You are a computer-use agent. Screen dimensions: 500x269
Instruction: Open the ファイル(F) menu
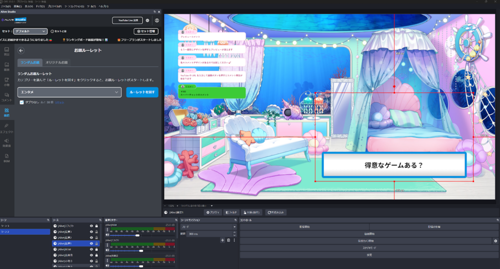click(x=6, y=6)
